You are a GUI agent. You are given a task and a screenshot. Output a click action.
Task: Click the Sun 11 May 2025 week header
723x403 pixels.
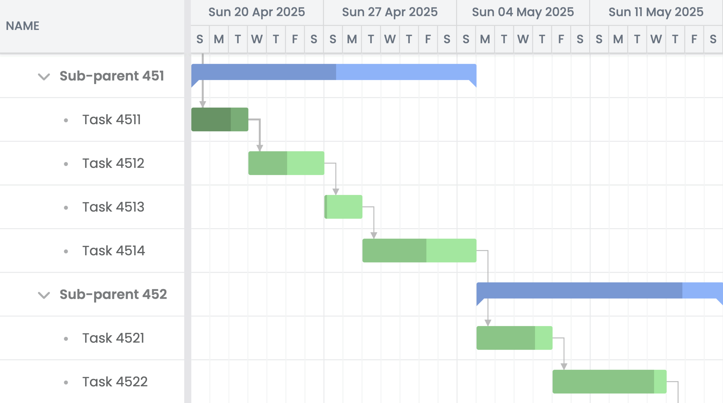click(656, 12)
